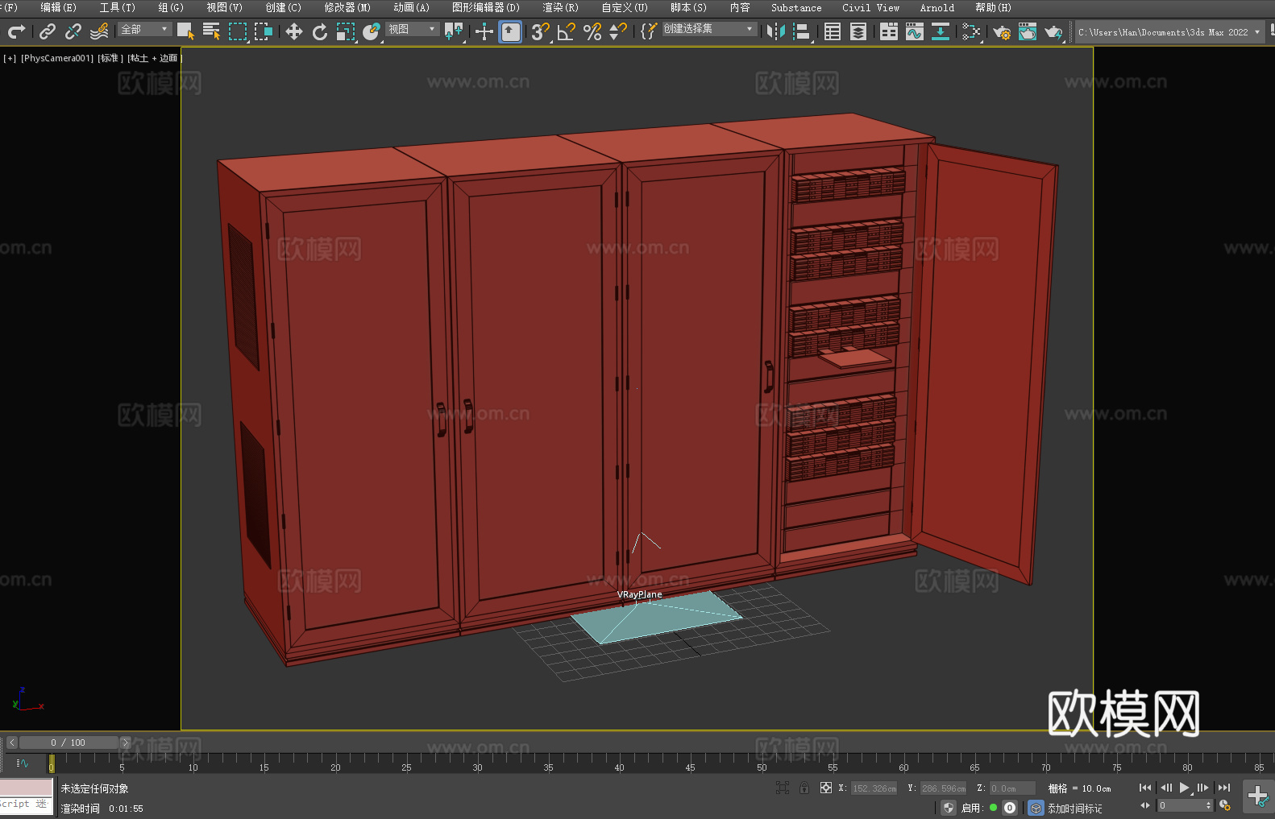Click Render Production teapot icon
The height and width of the screenshot is (819, 1275).
(1053, 31)
